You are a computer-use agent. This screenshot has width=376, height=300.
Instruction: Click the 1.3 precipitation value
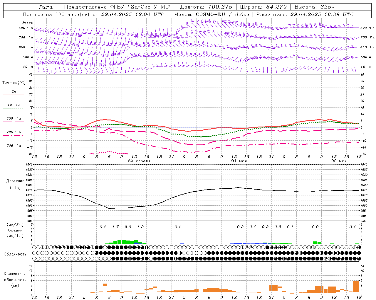(x=140, y=227)
